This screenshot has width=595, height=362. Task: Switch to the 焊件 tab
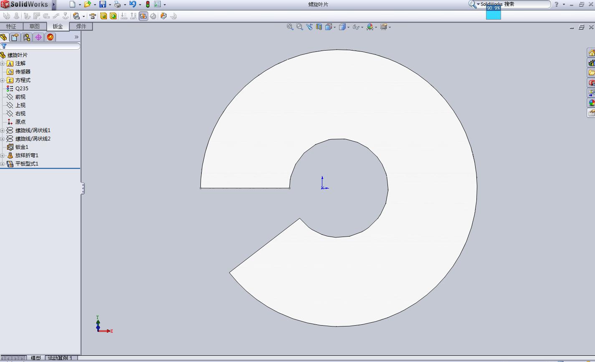pos(81,26)
